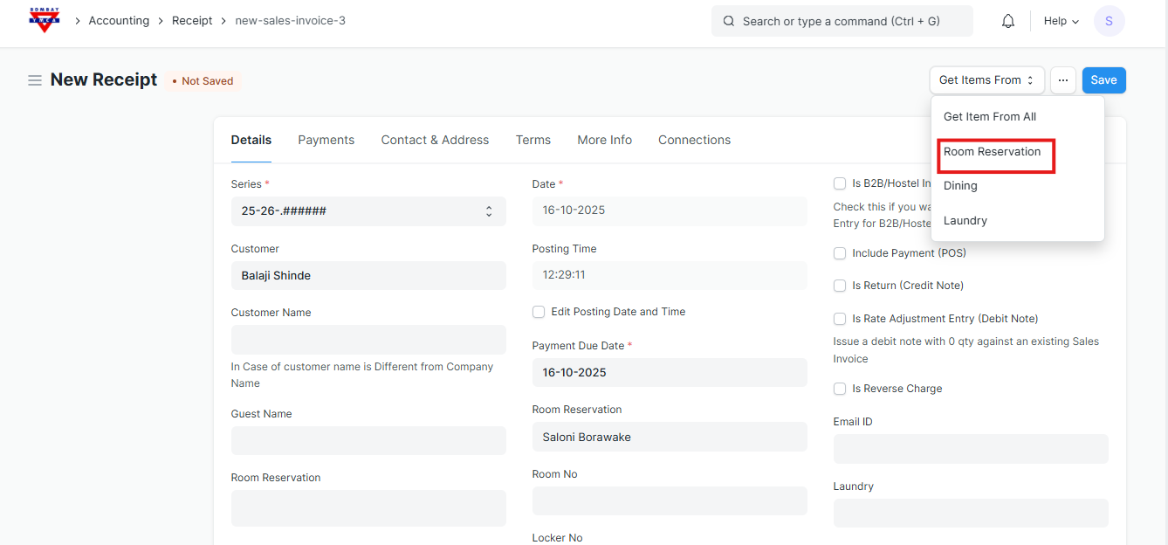Viewport: 1168px width, 545px height.
Task: Tick Edit Posting Date and Time
Action: coord(539,312)
